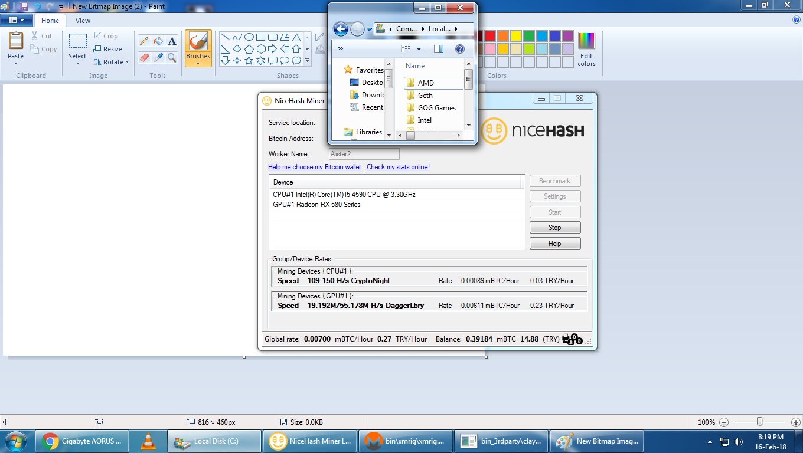Open 'Help me choose my Bitcoin wallet' link
803x453 pixels.
(315, 167)
